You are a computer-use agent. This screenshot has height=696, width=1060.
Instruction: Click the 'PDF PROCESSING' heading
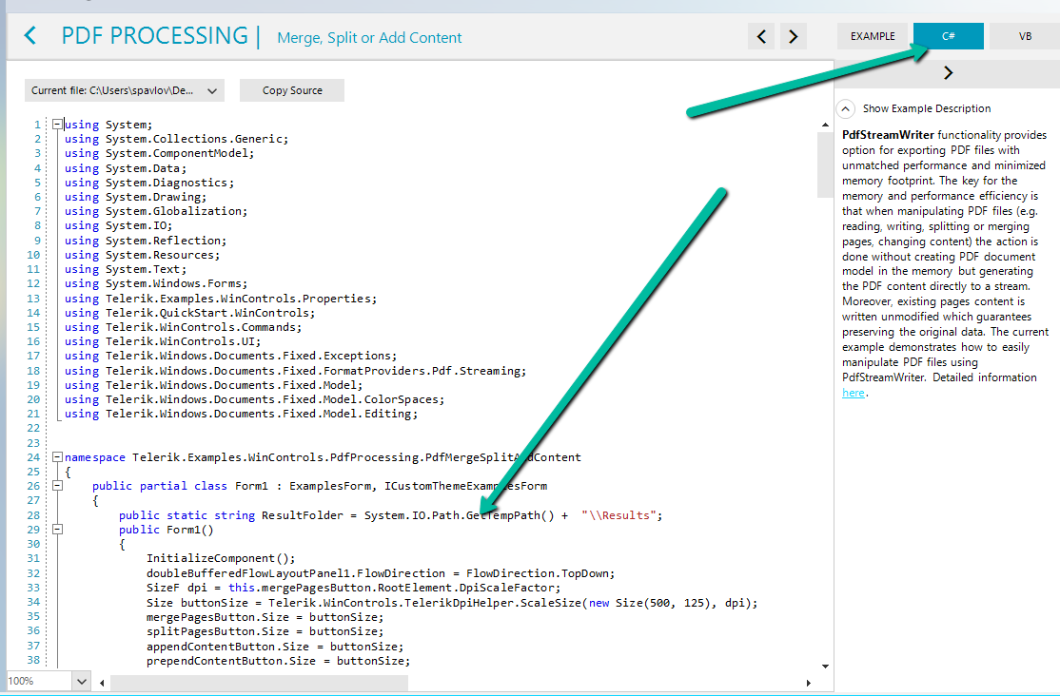pyautogui.click(x=154, y=35)
